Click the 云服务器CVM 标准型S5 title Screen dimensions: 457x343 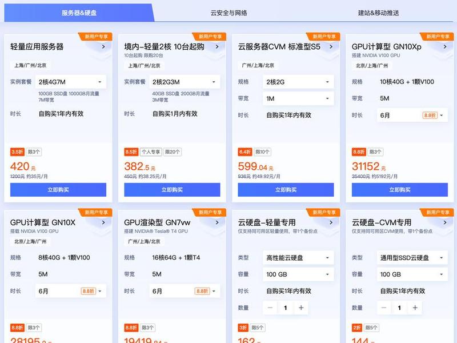point(279,47)
